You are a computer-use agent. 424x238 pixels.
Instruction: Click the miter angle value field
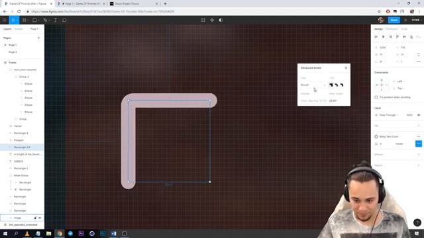click(333, 100)
